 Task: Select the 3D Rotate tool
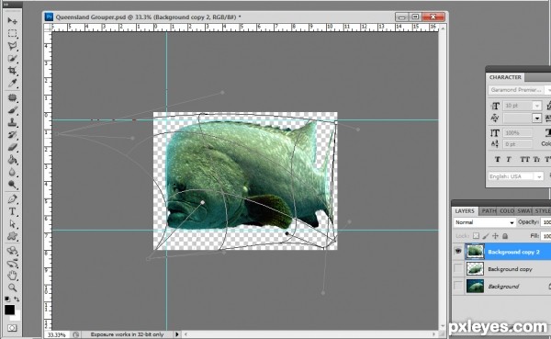click(x=12, y=251)
